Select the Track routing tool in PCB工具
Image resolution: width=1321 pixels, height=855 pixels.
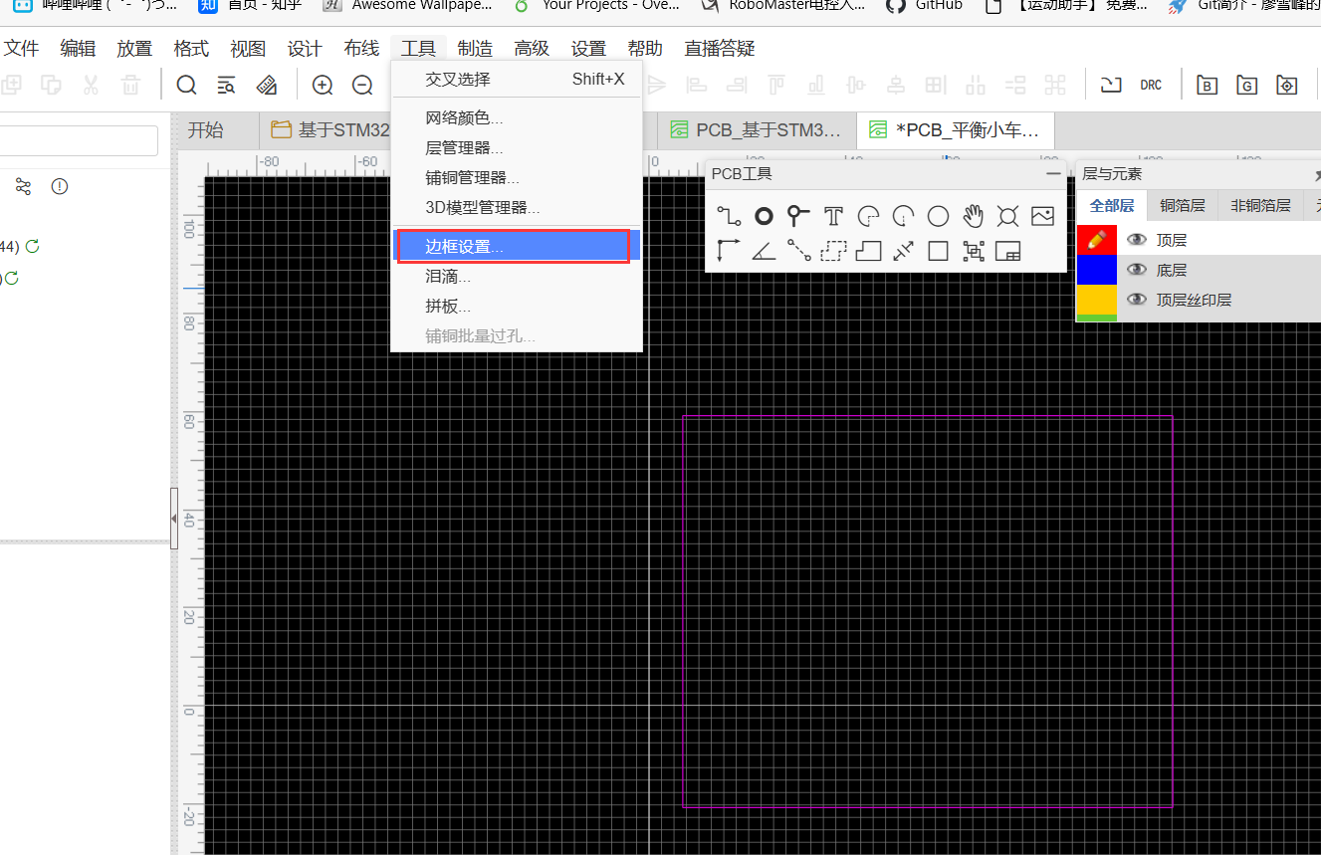tap(729, 216)
